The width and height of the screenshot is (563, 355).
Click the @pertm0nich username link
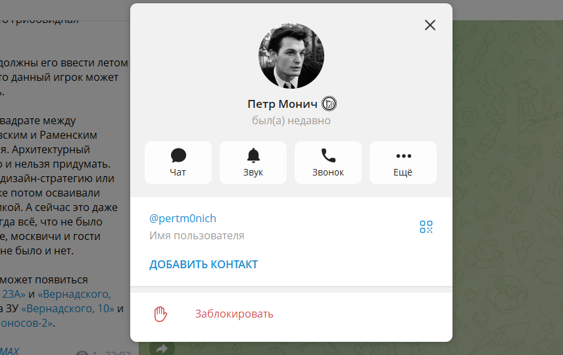coord(183,218)
